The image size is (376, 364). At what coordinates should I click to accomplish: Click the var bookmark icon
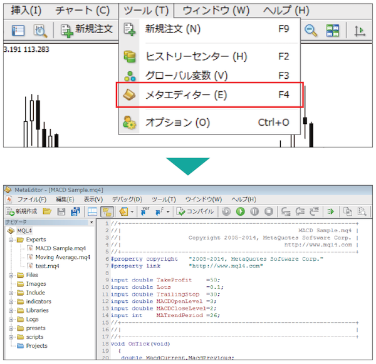[x=145, y=211]
